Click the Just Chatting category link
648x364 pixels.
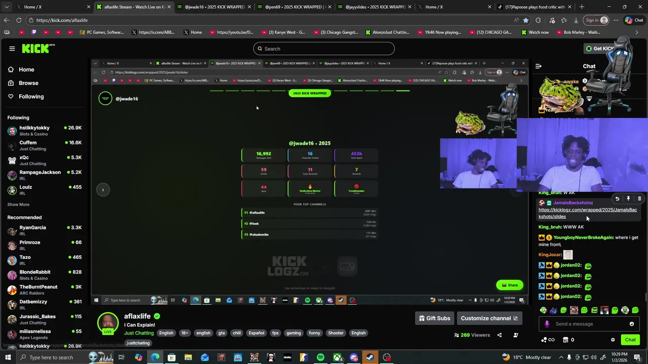(x=139, y=333)
